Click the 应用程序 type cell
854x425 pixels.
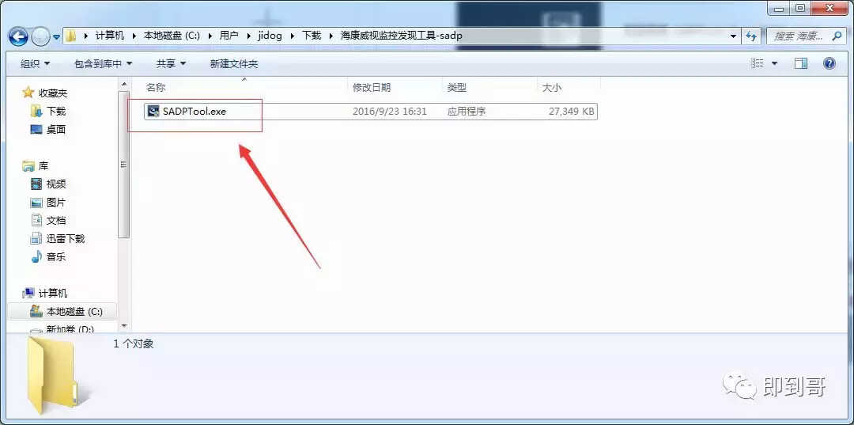(x=467, y=112)
